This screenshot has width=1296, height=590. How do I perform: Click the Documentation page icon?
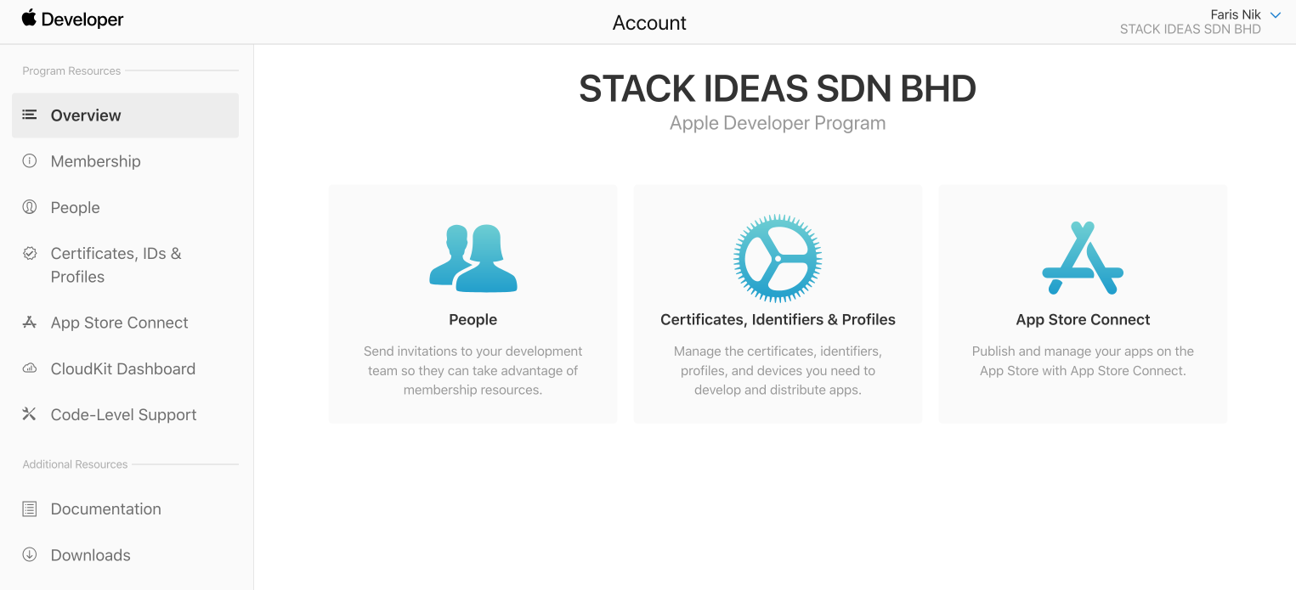(x=30, y=509)
